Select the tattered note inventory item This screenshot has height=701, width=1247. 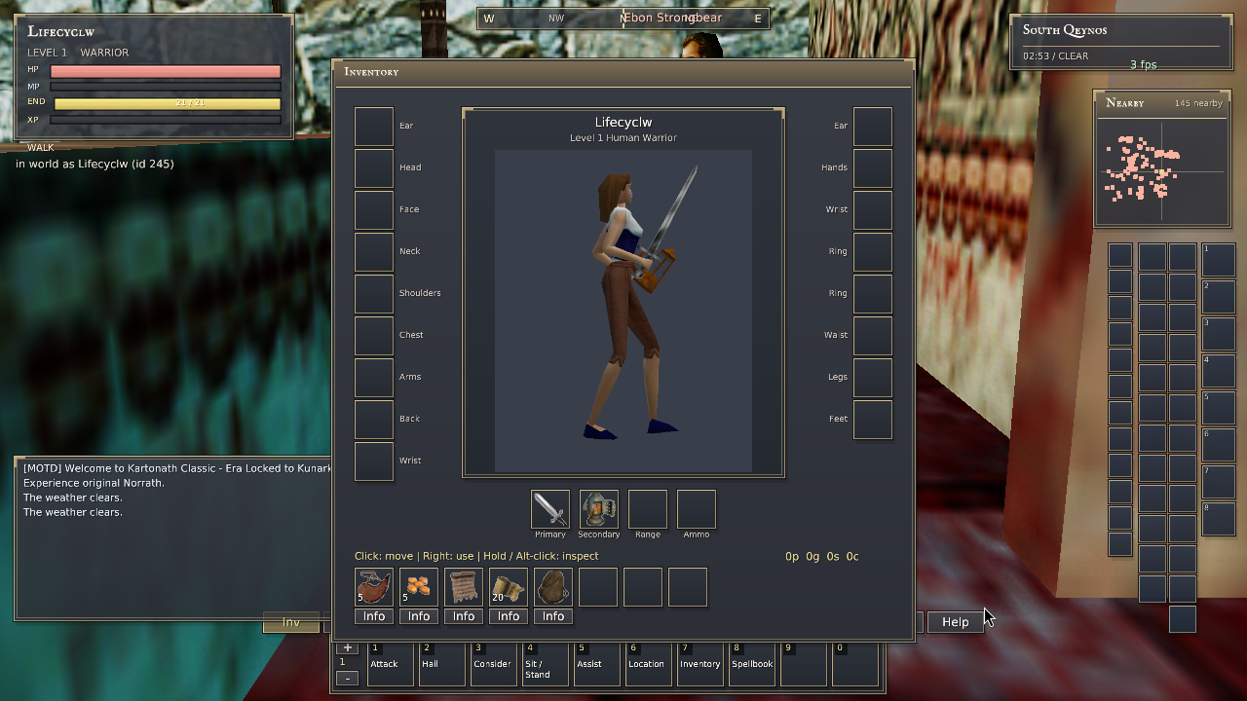pos(464,587)
